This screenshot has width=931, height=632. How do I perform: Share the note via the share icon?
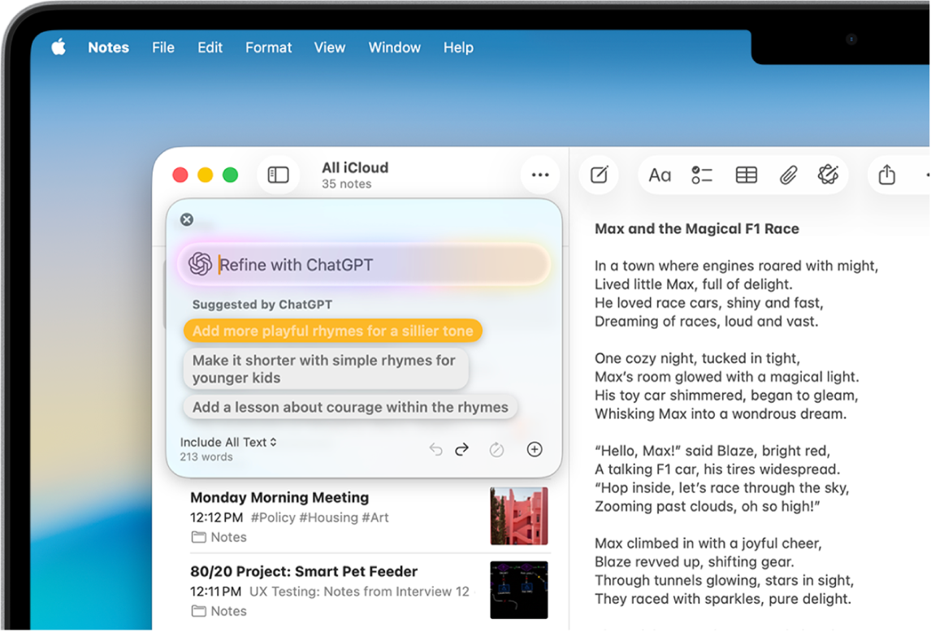886,175
